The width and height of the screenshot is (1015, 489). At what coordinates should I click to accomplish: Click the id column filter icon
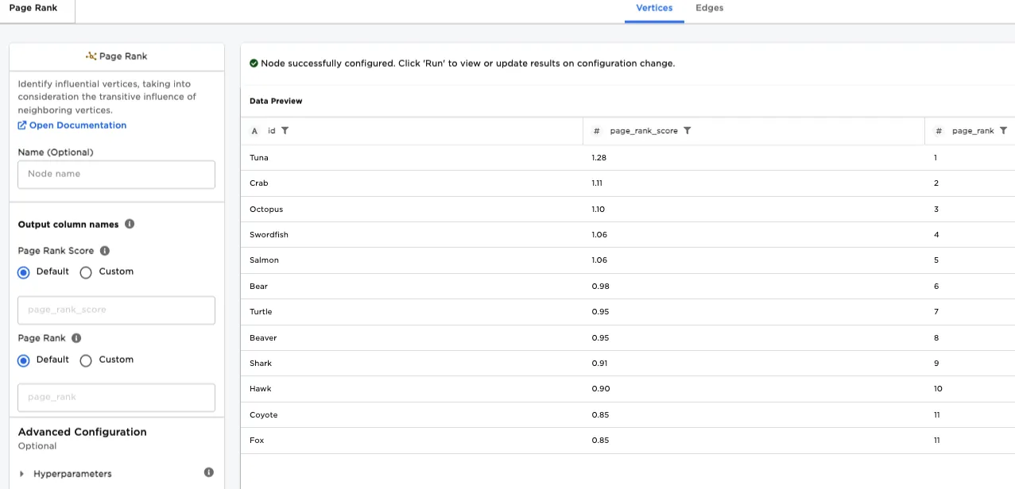coord(285,131)
